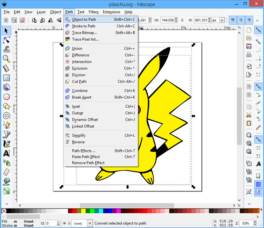Open the Layer menu
This screenshot has width=264, height=228.
tap(41, 12)
